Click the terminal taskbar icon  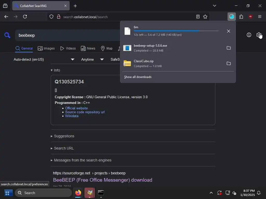(101, 193)
